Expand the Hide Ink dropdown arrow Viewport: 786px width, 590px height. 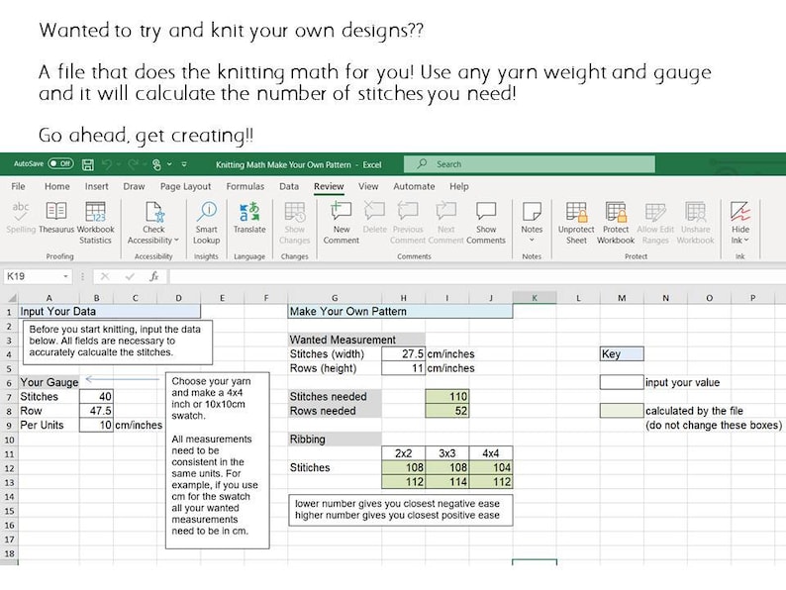[747, 241]
